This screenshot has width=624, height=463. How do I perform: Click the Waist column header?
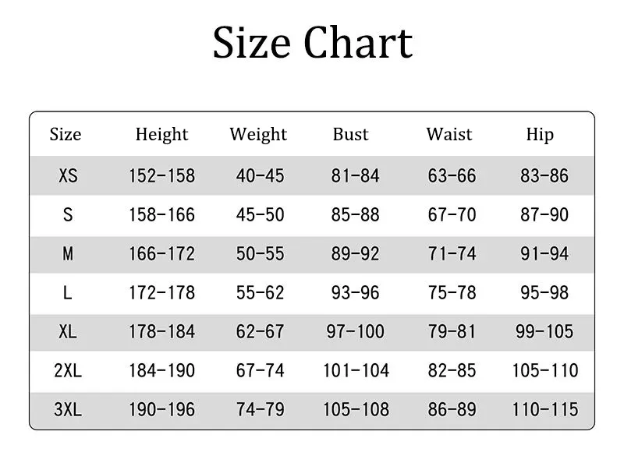449,134
